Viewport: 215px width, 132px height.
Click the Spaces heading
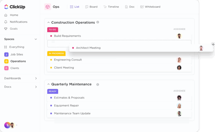pyautogui.click(x=9, y=39)
